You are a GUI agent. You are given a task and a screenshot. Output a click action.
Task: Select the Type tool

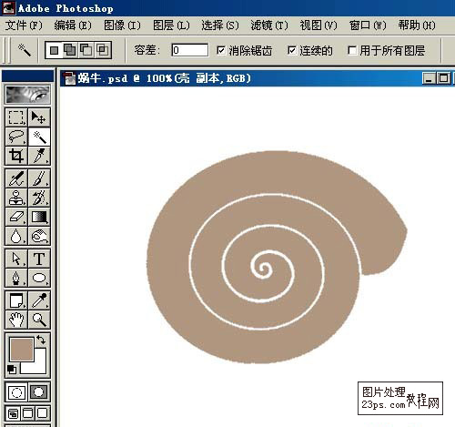[x=39, y=259]
